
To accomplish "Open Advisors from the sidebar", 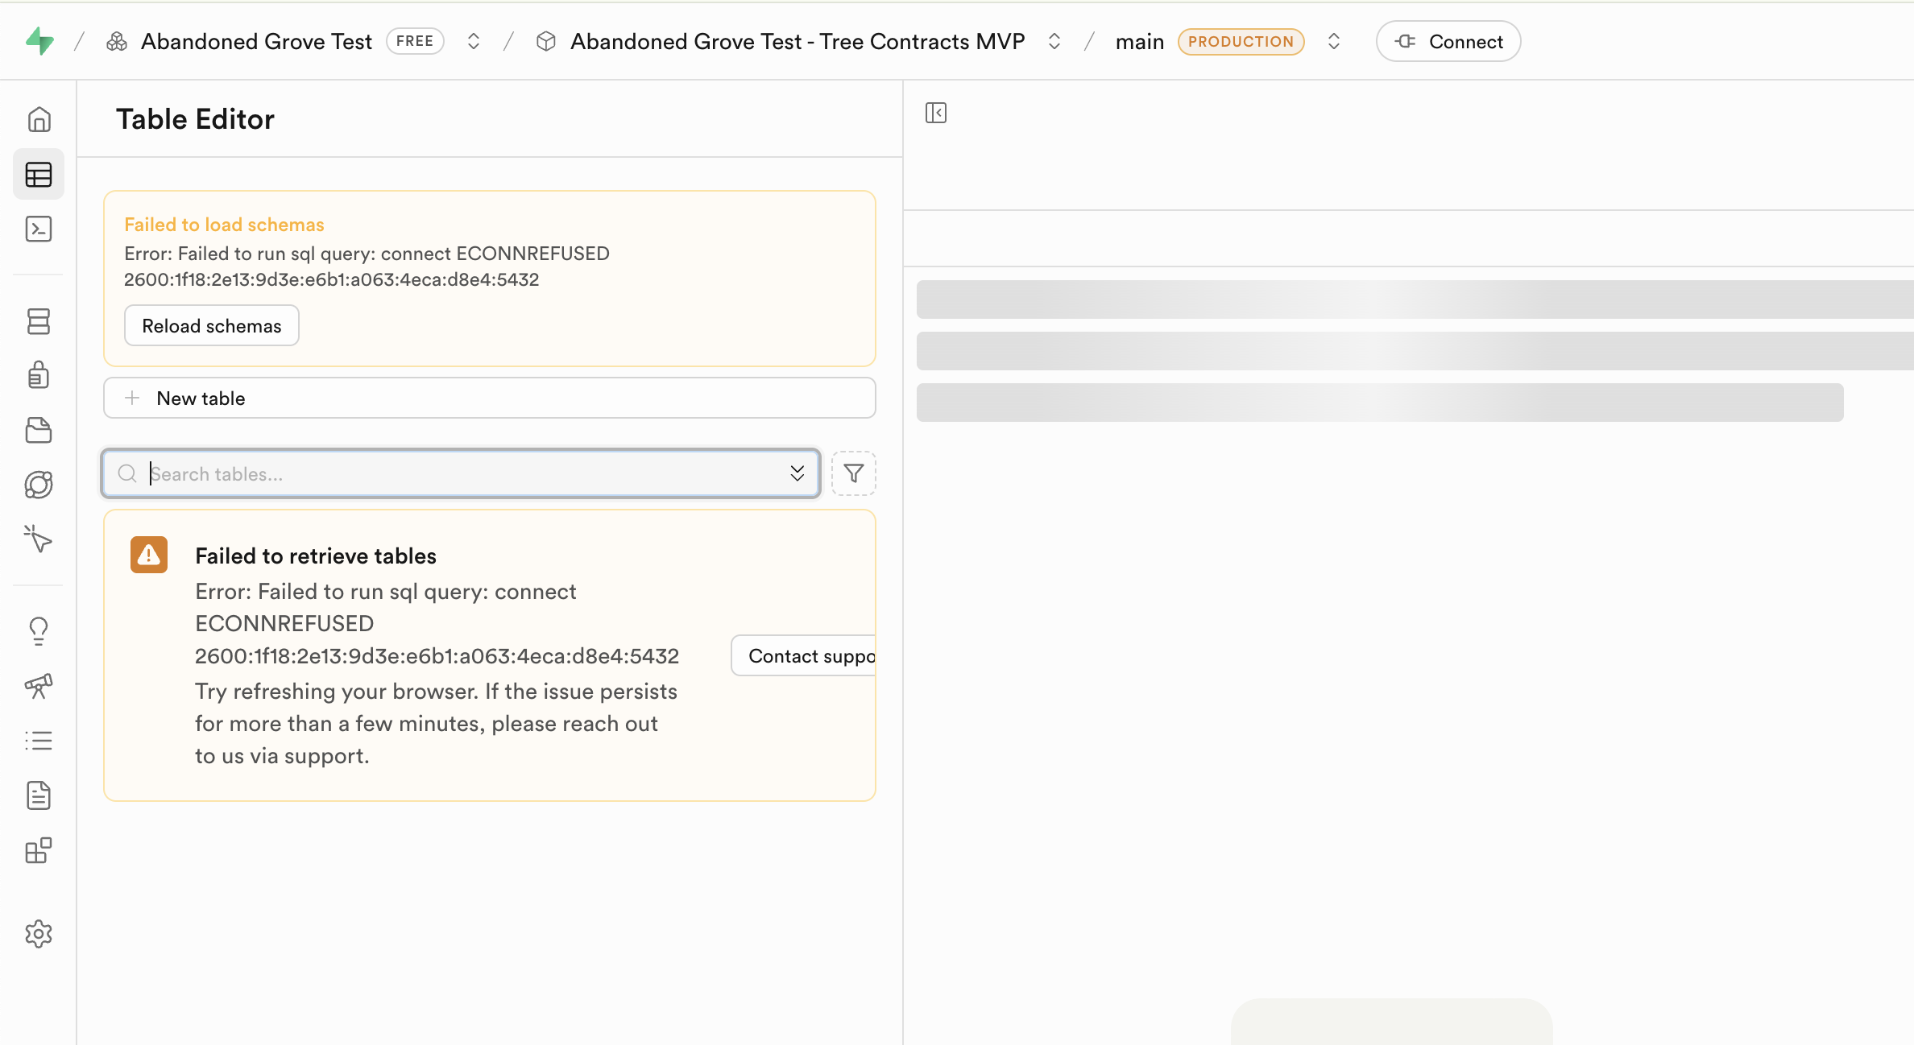I will (x=39, y=630).
